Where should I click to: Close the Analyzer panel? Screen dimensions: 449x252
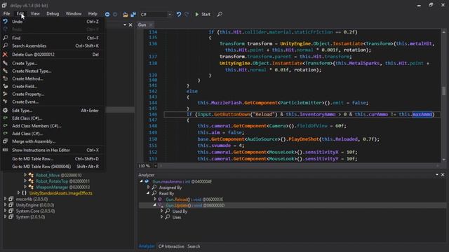(443, 174)
